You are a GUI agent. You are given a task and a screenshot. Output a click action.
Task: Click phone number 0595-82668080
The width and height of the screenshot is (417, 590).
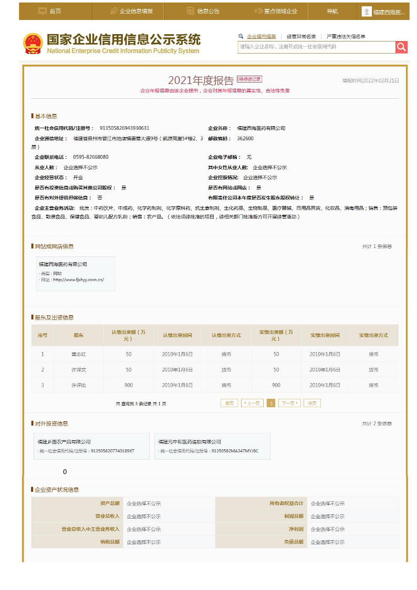[91, 157]
